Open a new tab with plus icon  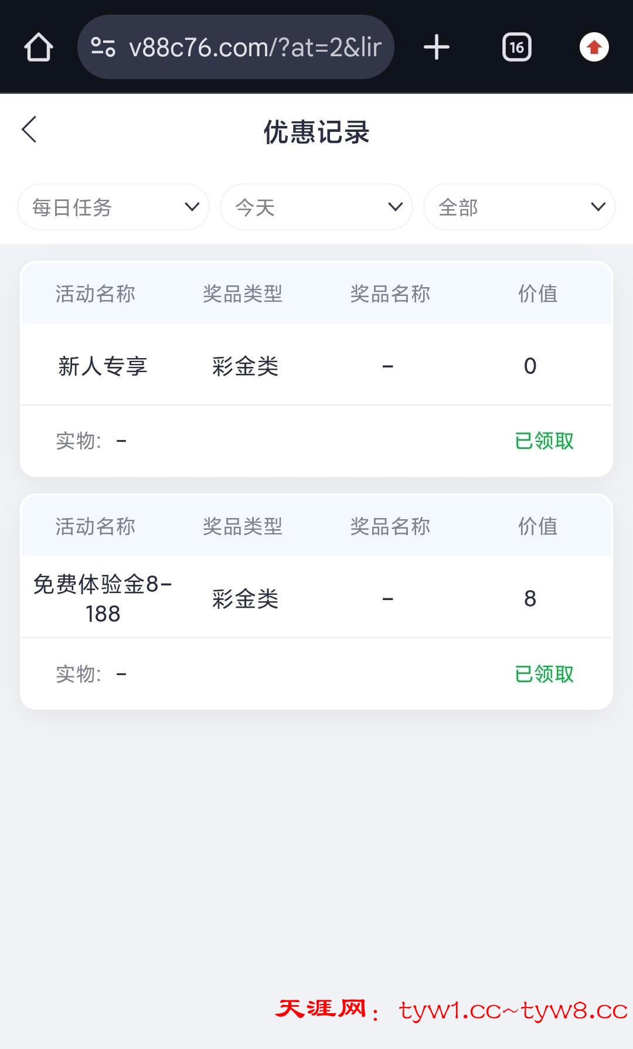(436, 47)
